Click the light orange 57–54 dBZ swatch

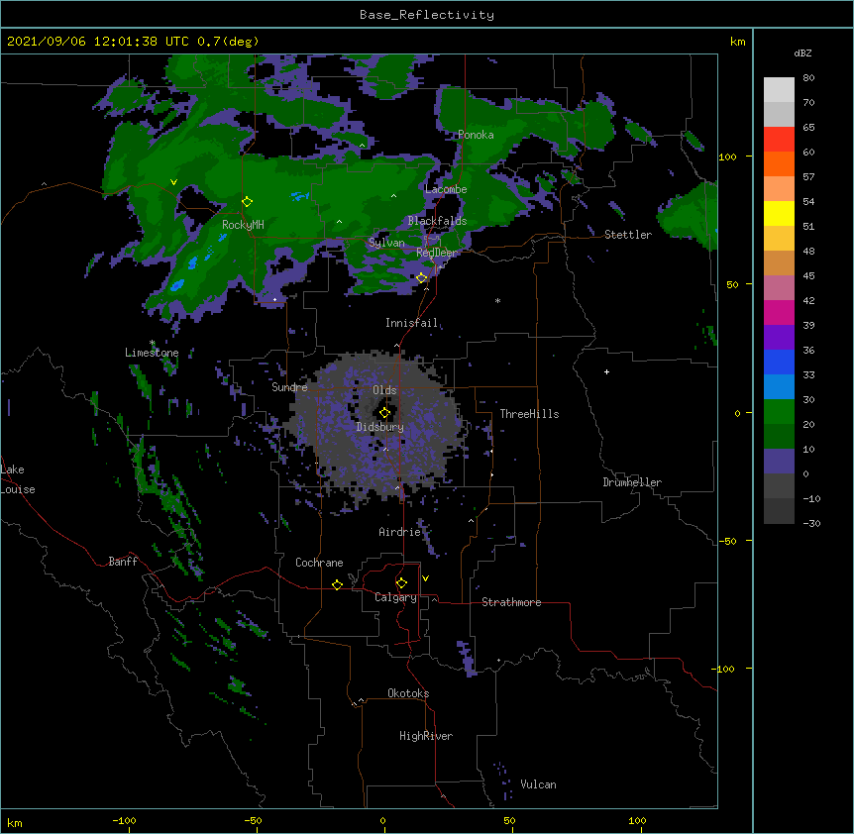coord(779,189)
